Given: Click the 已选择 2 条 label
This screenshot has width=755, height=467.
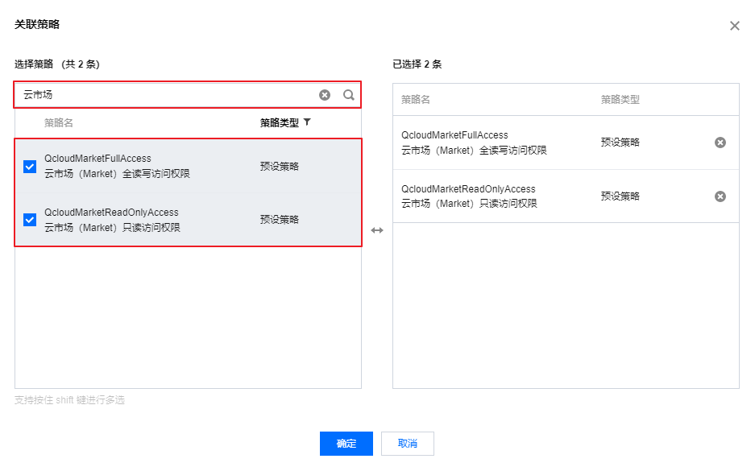Looking at the screenshot, I should 417,64.
